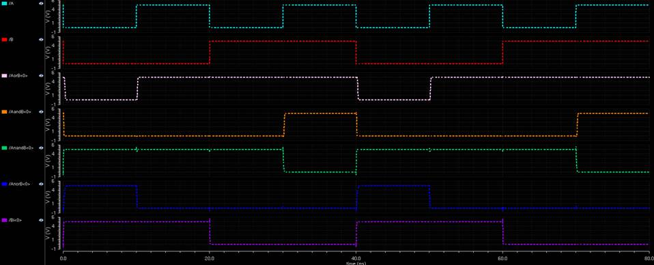Hide the /A signal trace using its eye icon

41,3
